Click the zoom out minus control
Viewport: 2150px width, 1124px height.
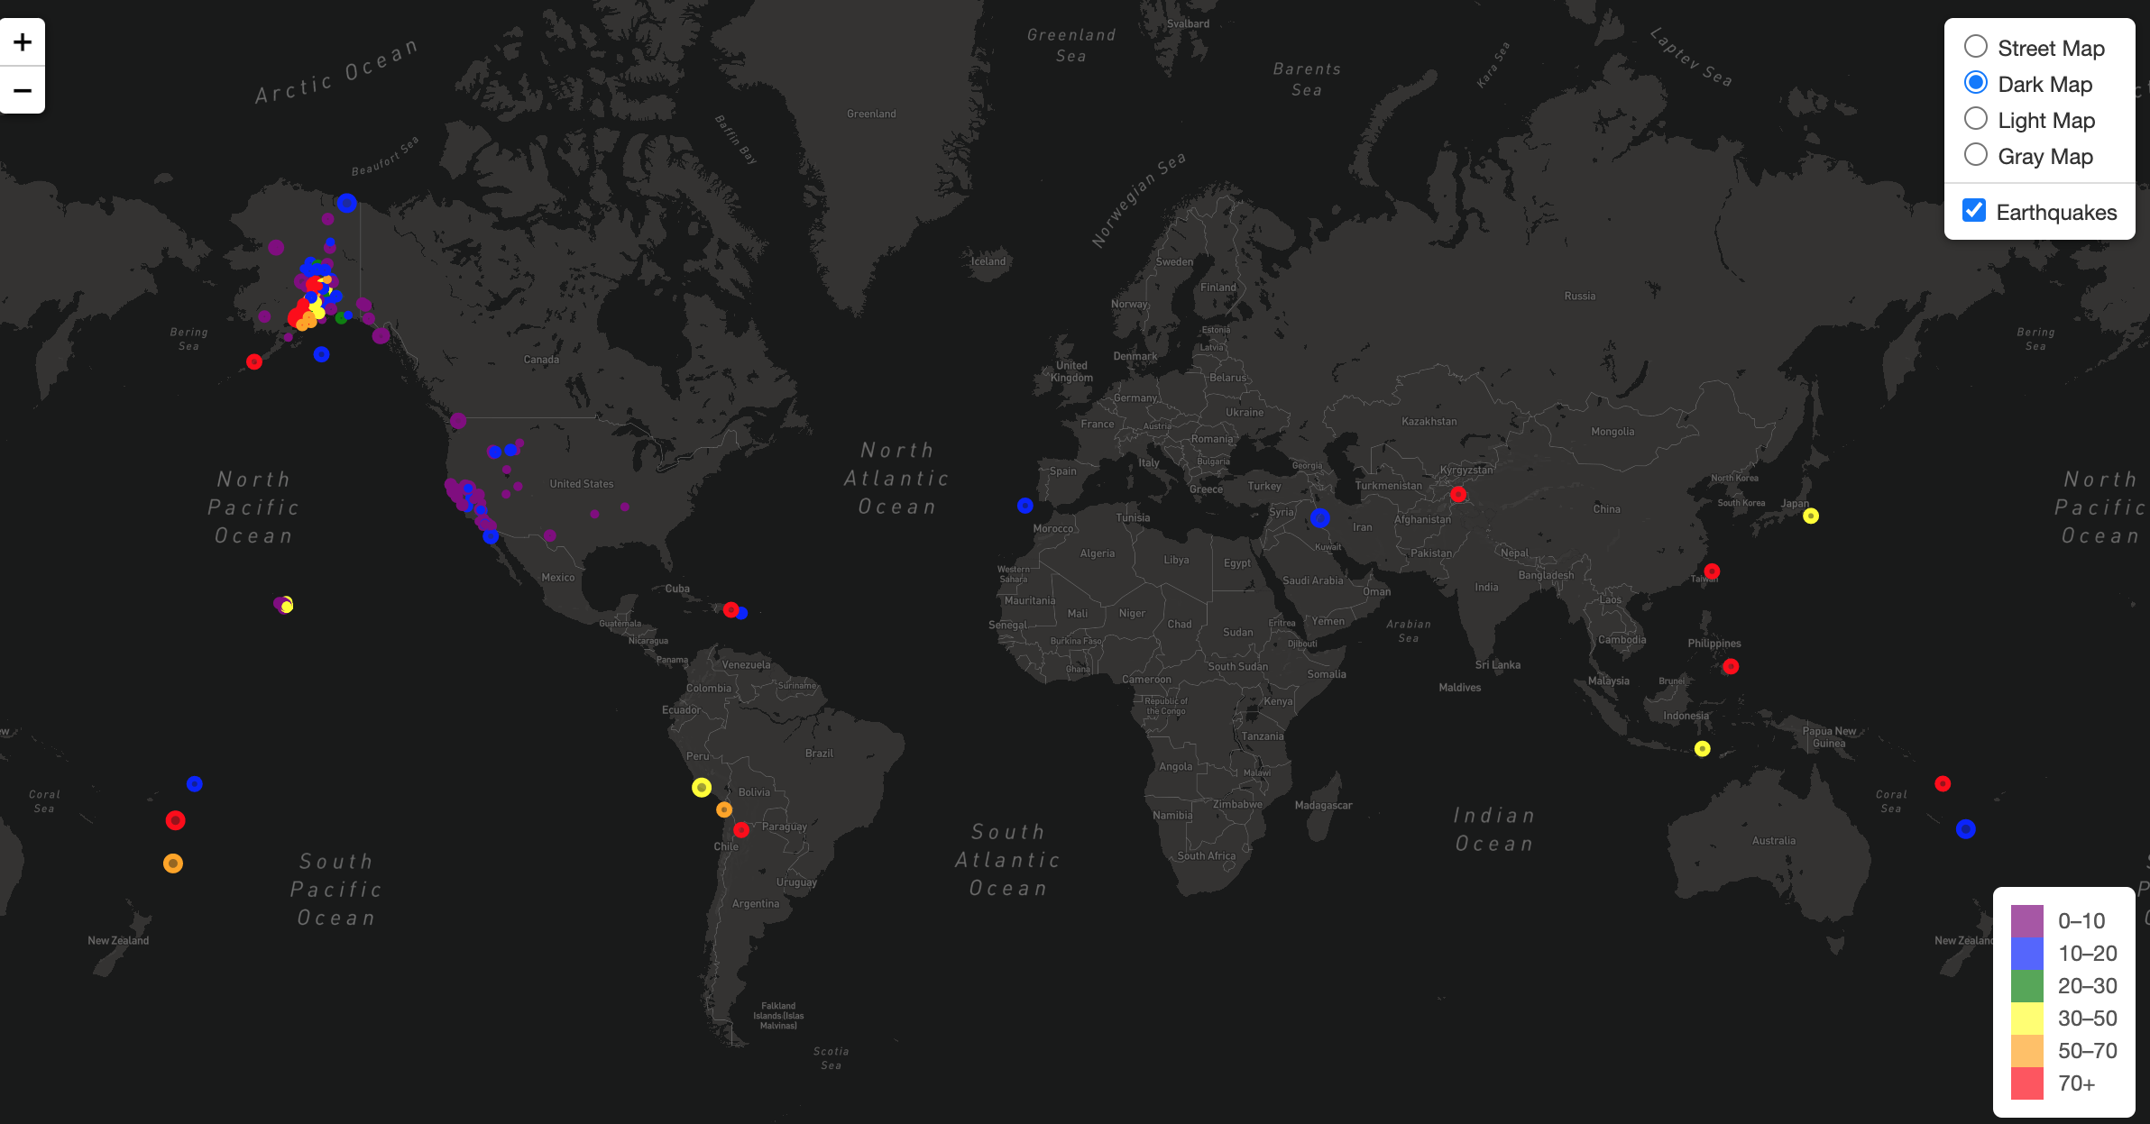[23, 90]
